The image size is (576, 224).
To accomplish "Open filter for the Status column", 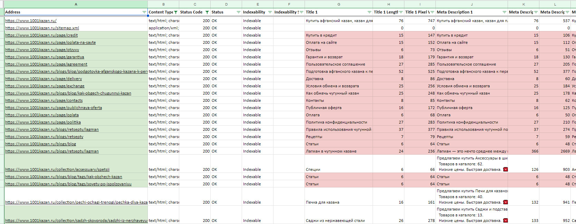I will (238, 12).
